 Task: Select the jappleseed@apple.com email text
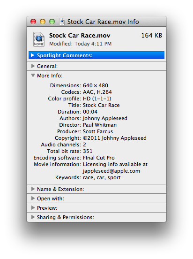pyautogui.click(x=111, y=171)
